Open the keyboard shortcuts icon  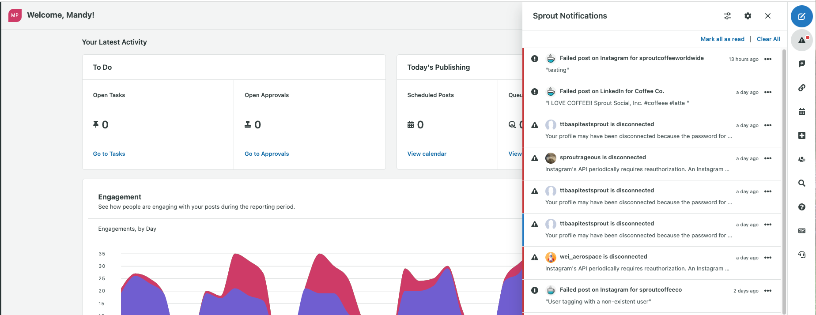tap(802, 231)
